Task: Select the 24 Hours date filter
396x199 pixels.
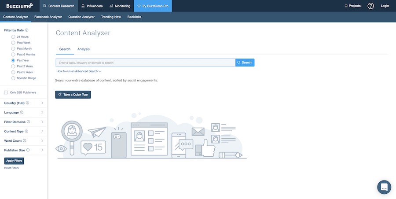Action: pos(13,37)
